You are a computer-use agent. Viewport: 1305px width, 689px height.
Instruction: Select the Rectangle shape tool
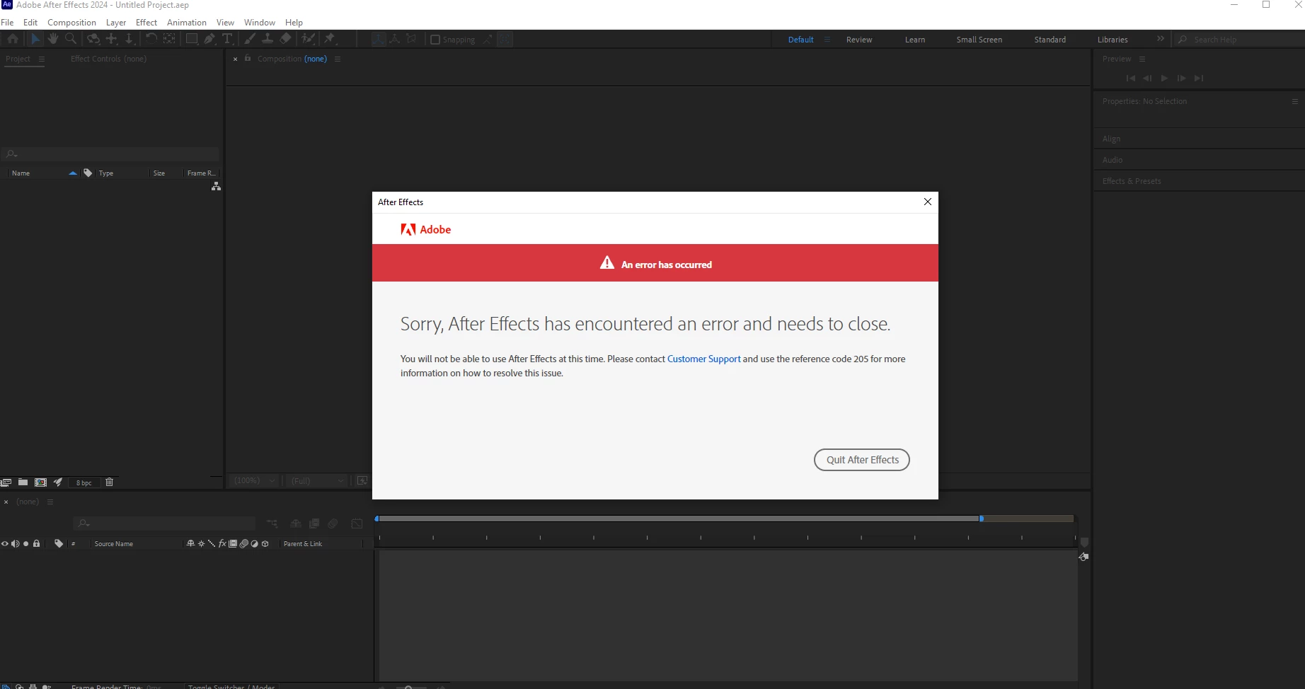[x=192, y=39]
